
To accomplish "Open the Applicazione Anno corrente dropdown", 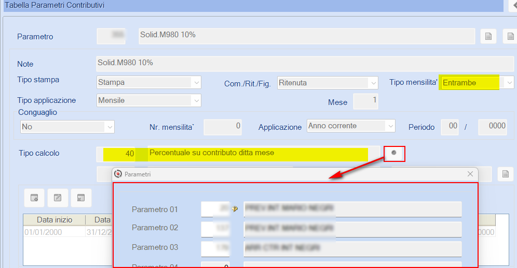I will tap(390, 126).
